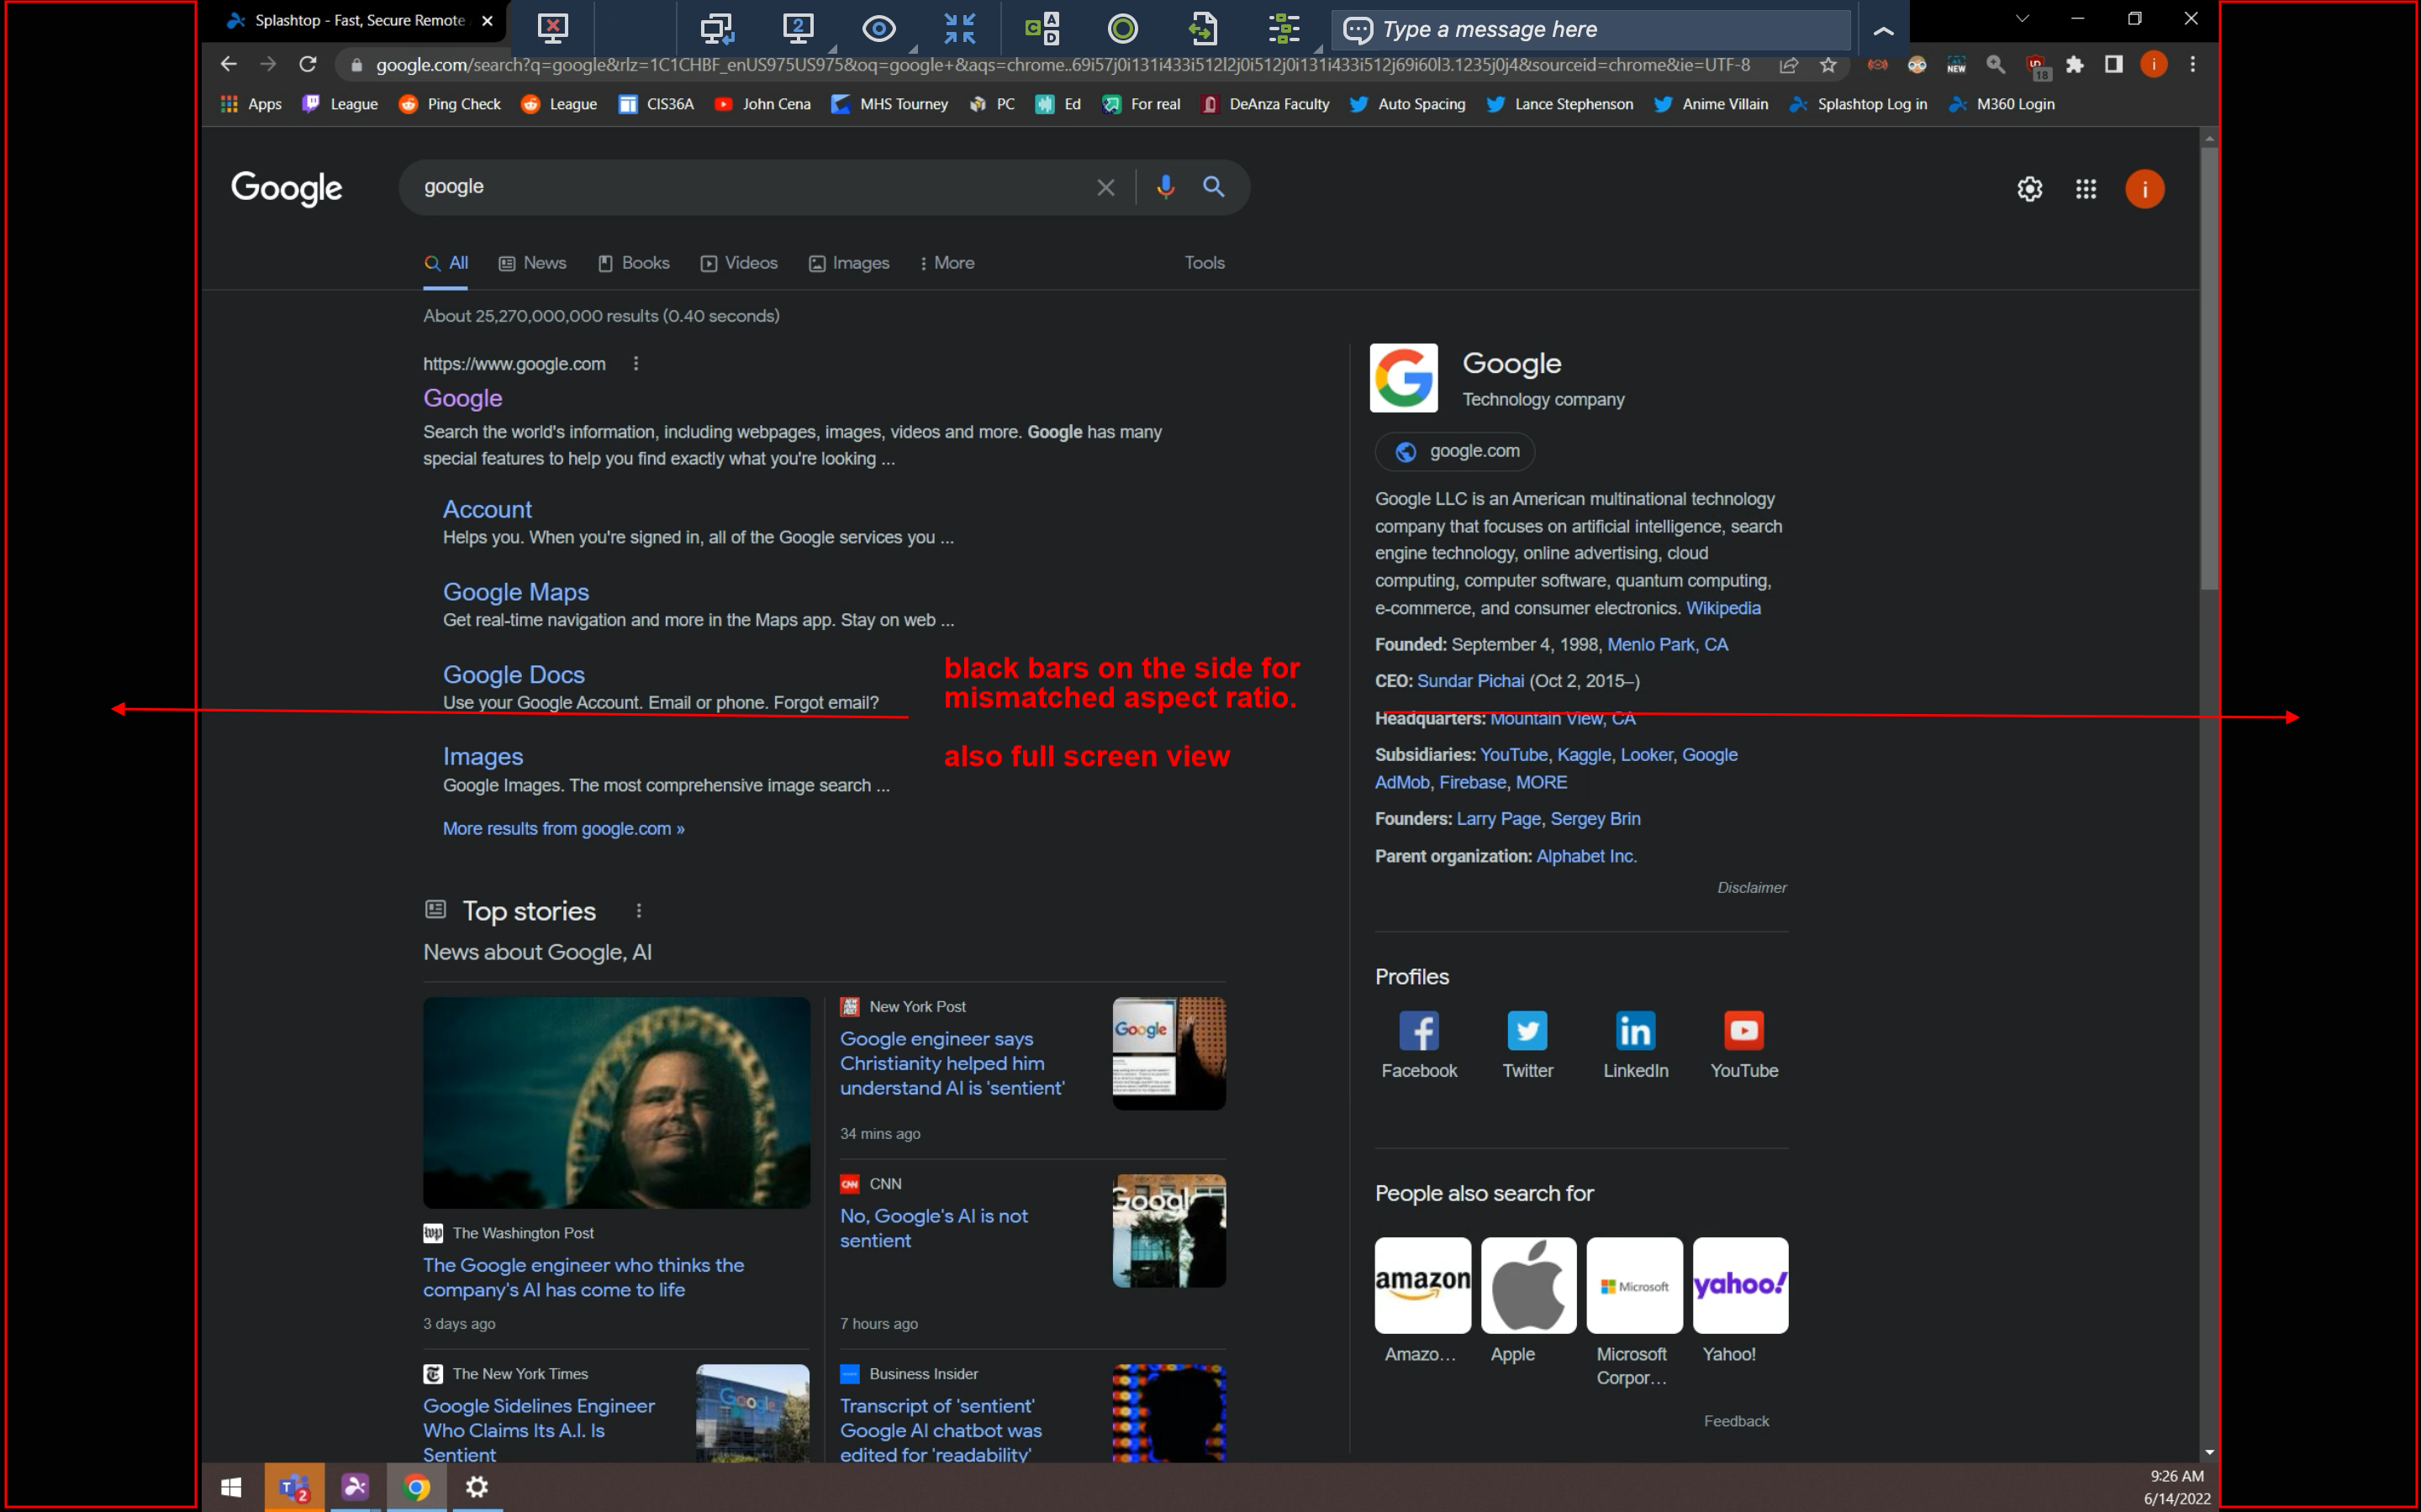Toggle the Chrome side panel icon

(2114, 65)
